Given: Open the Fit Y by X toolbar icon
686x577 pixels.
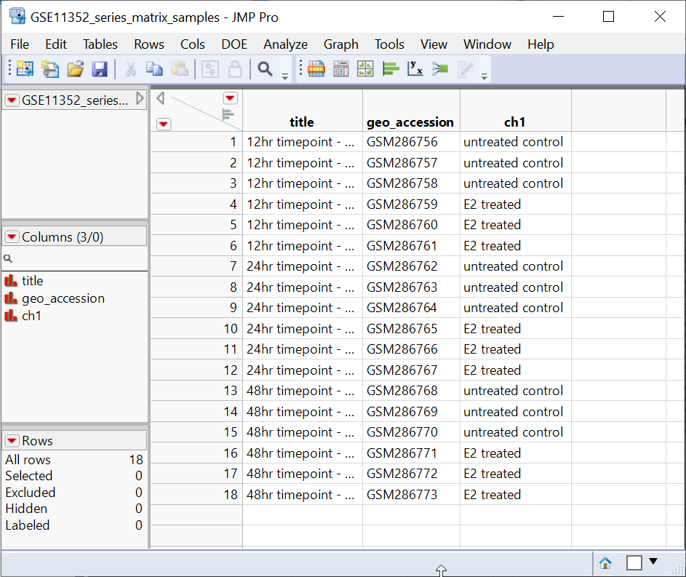Looking at the screenshot, I should [x=415, y=69].
